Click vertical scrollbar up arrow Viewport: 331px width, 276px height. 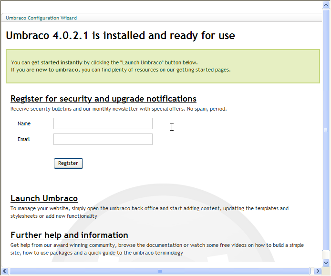[x=326, y=5]
